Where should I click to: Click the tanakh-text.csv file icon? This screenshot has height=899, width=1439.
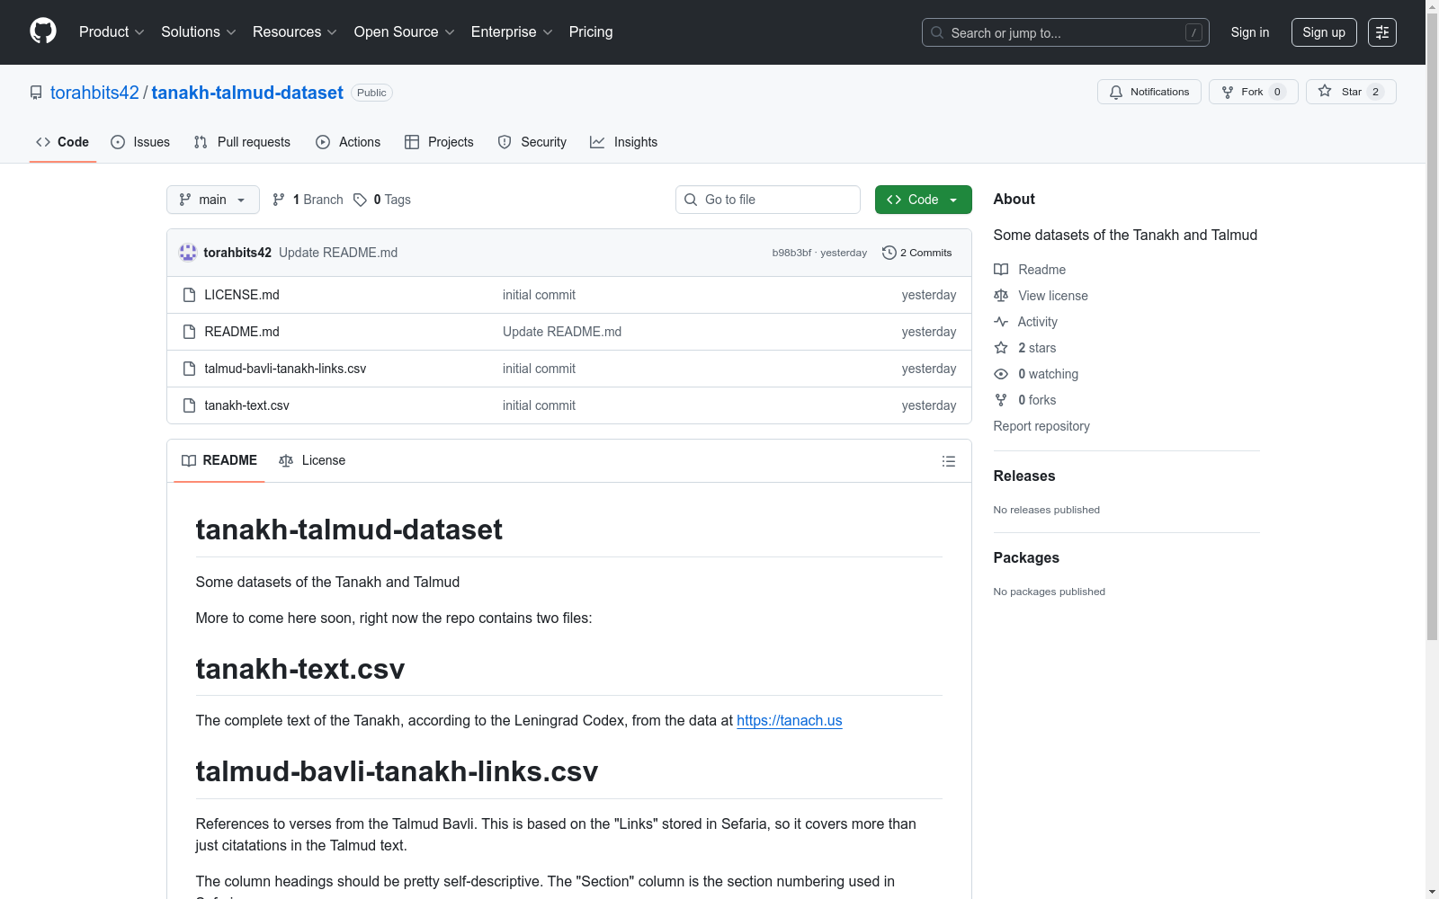click(x=189, y=405)
